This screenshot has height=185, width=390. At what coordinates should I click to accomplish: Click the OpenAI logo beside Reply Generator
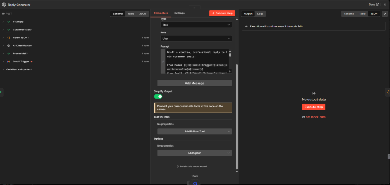point(4,5)
